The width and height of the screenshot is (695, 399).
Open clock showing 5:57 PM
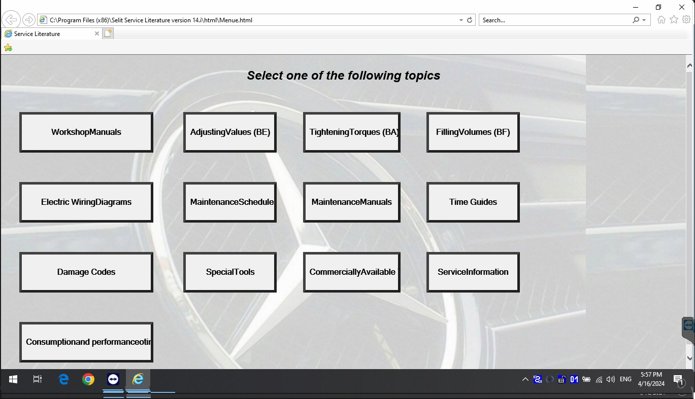[651, 379]
